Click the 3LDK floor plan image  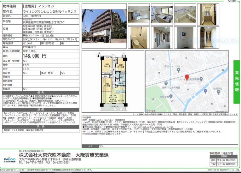[x=113, y=82]
